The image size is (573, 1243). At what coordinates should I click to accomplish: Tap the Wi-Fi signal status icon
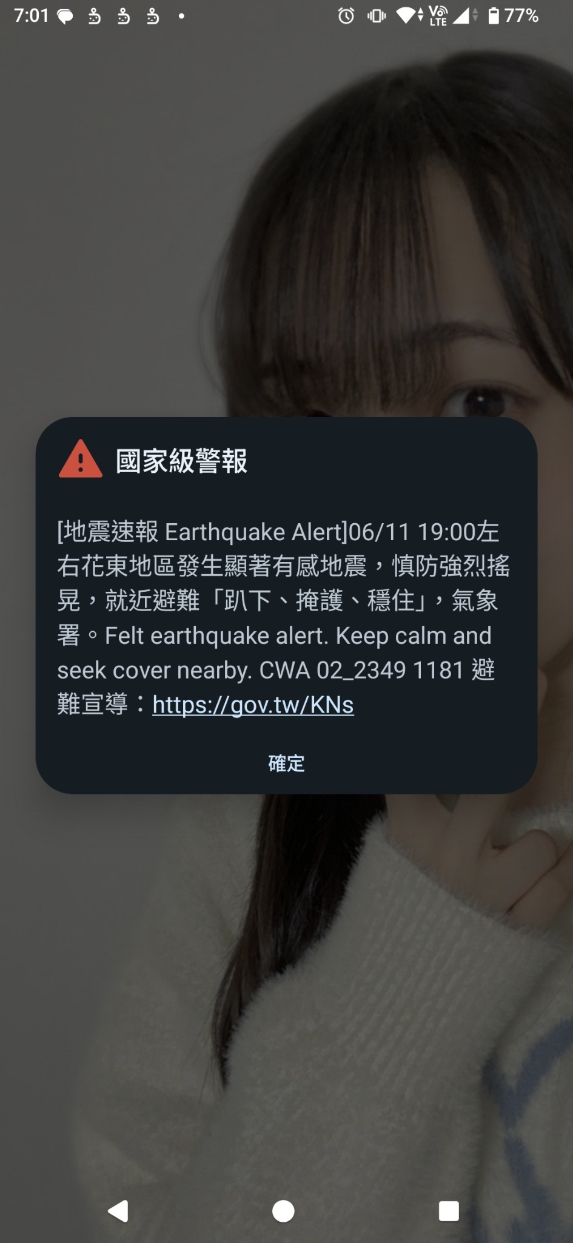pyautogui.click(x=409, y=15)
